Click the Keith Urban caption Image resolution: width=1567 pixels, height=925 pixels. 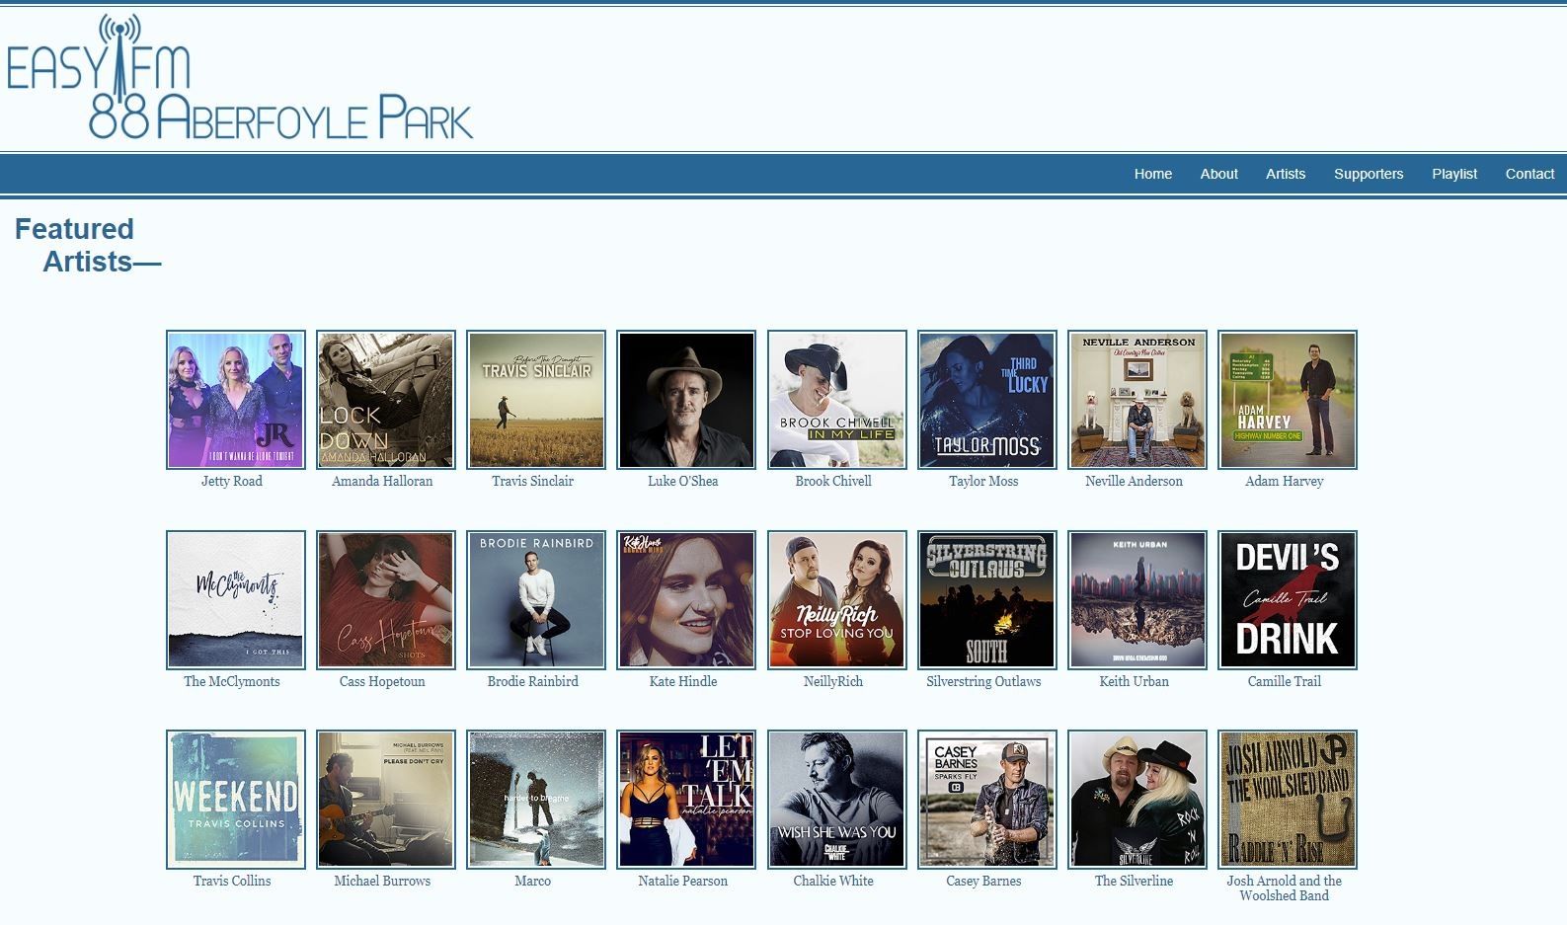pos(1134,681)
